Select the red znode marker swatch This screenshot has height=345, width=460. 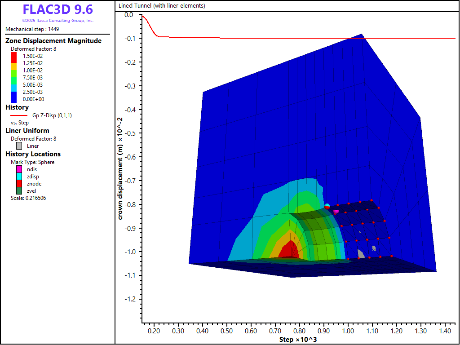19,184
